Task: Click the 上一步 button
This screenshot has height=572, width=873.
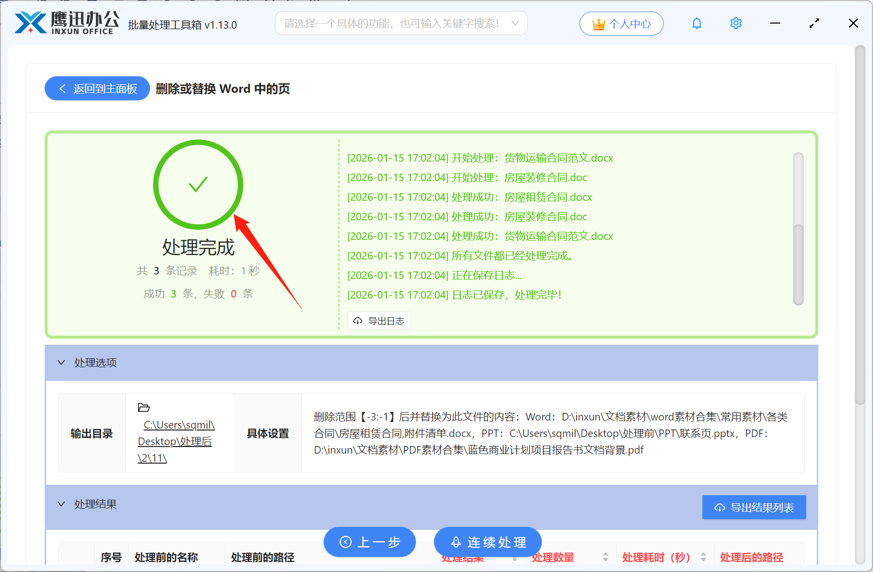Action: pos(370,542)
